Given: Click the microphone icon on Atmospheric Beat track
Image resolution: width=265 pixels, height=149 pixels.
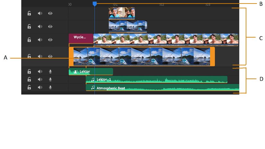Looking at the screenshot, I should click(x=50, y=87).
